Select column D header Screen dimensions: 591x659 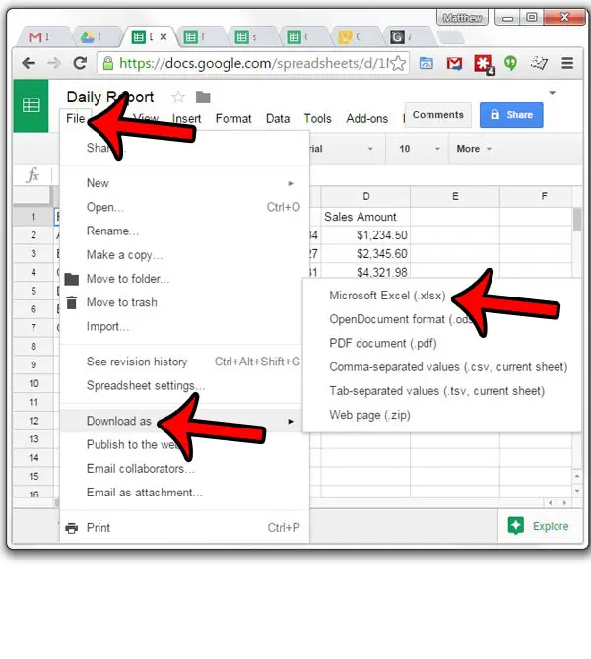[365, 197]
